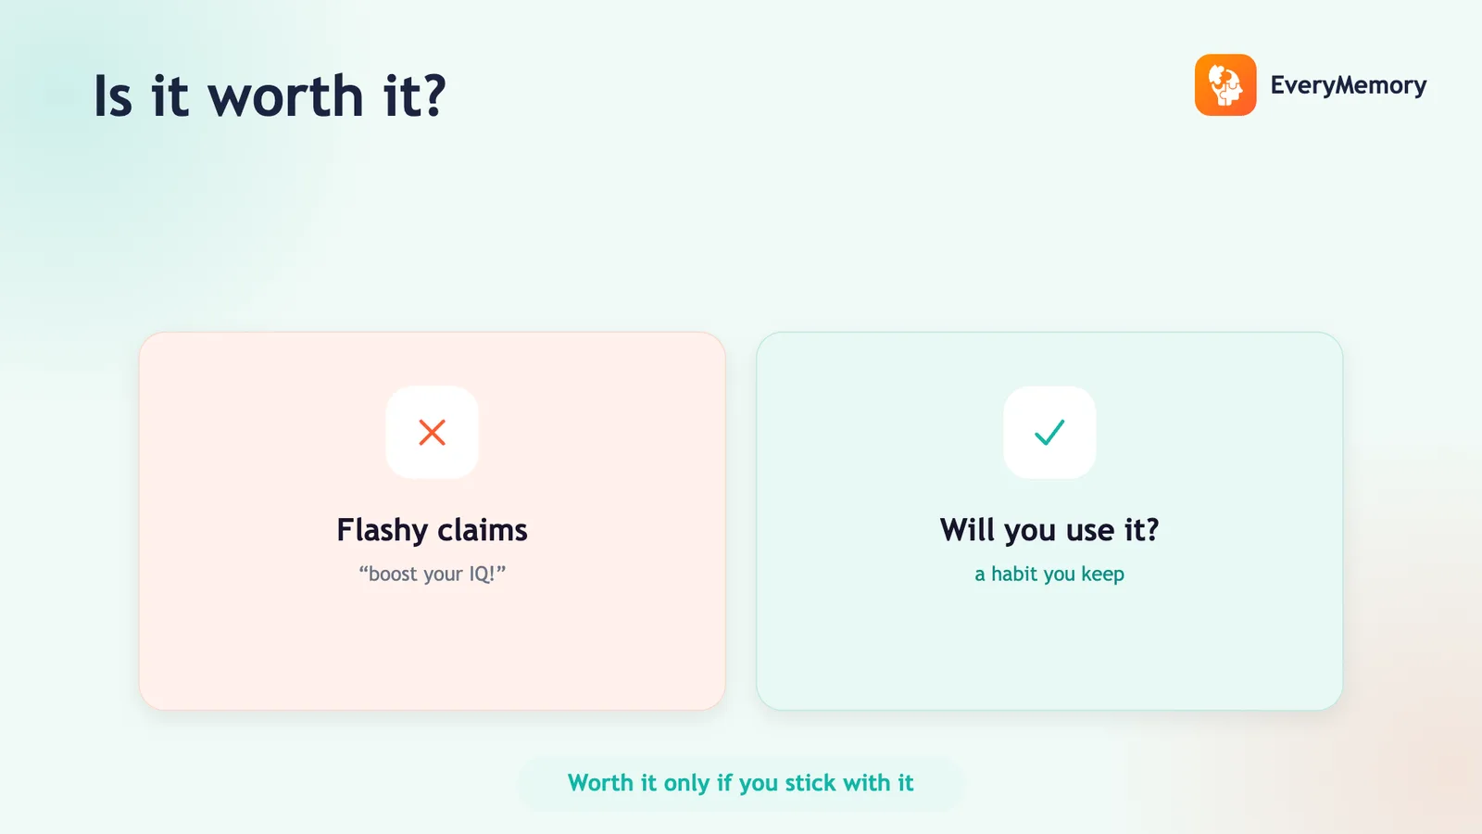Select the red X icon
Image resolution: width=1482 pixels, height=834 pixels.
(x=432, y=432)
